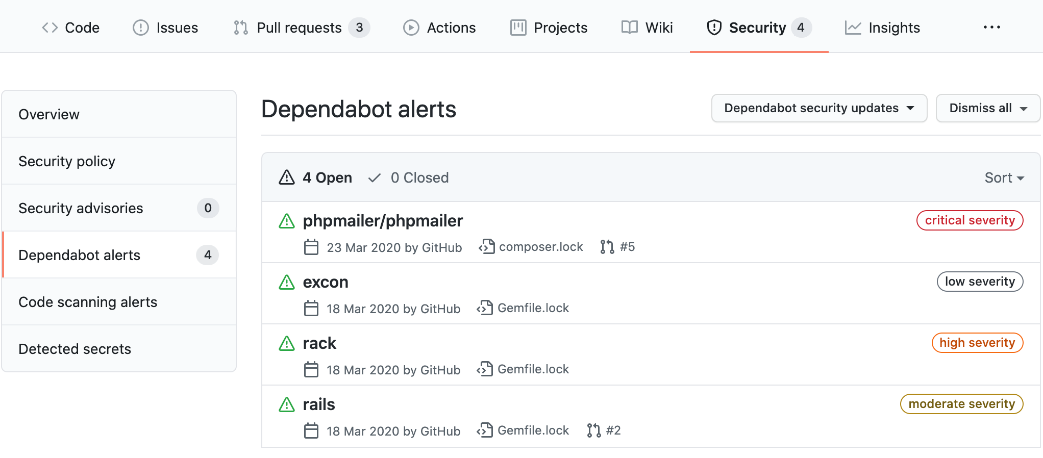
Task: Open the Code tab
Action: (70, 28)
